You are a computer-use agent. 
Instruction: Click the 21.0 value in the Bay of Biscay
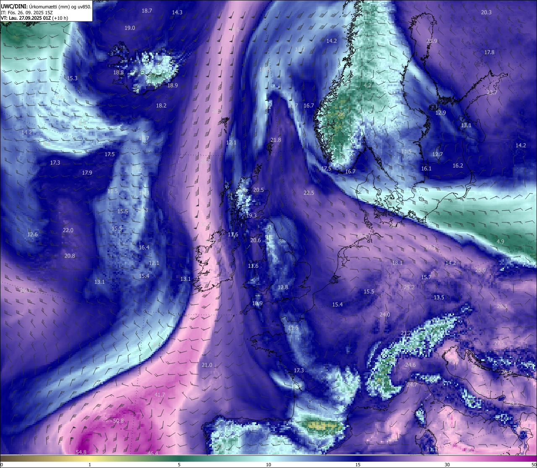tap(207, 365)
